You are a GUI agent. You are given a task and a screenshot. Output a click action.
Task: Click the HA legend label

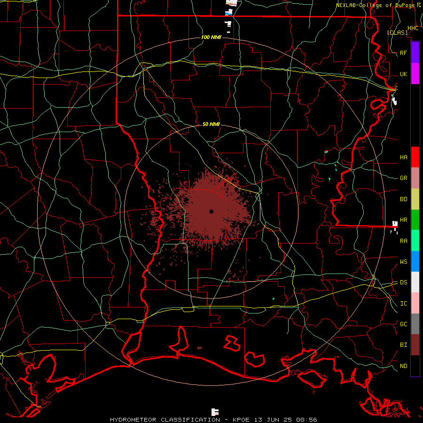[x=403, y=157]
